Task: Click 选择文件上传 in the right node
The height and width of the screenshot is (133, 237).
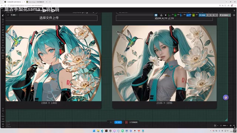Action: click(x=164, y=18)
